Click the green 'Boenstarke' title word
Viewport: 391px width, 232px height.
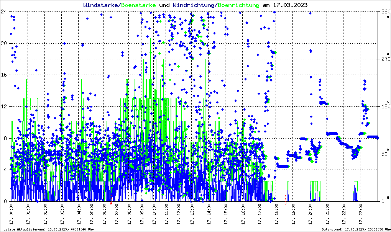(x=138, y=5)
